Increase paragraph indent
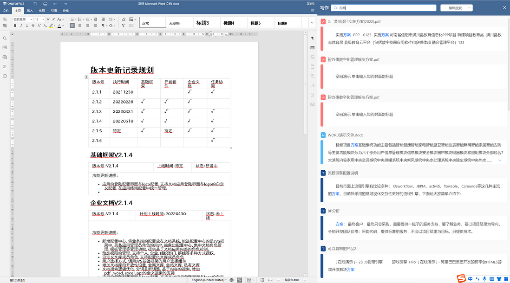The height and width of the screenshot is (283, 510). click(103, 19)
